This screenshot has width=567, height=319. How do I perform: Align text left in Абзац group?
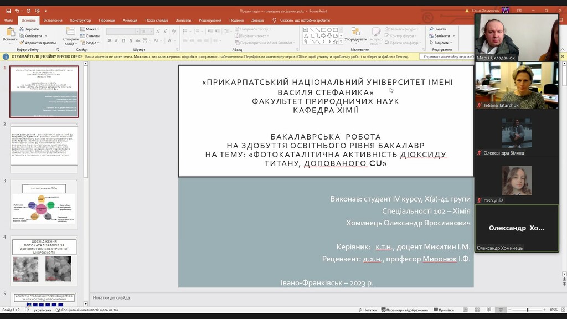click(185, 40)
